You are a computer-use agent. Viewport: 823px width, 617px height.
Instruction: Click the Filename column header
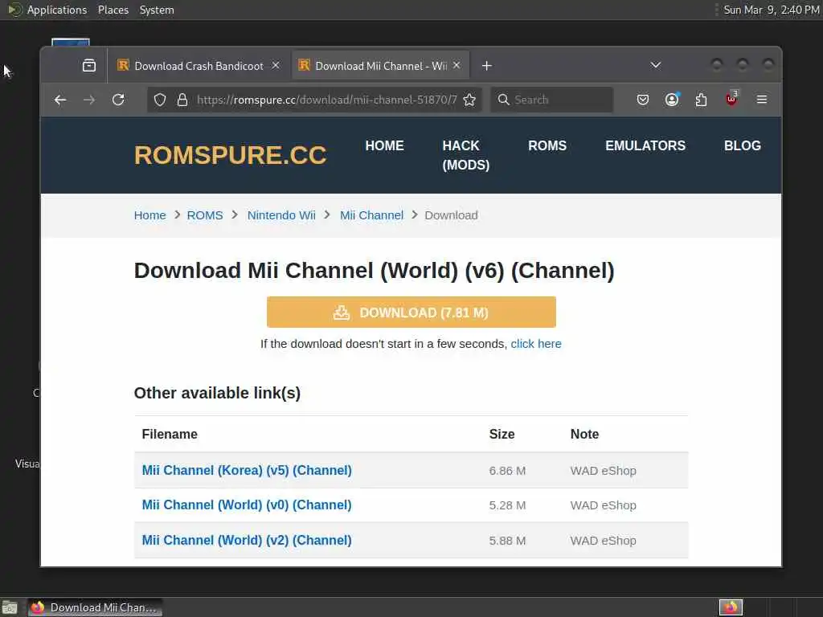(170, 434)
